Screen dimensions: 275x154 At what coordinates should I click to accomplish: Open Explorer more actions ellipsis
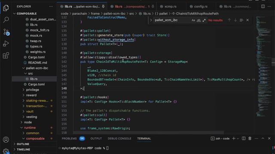51,6
